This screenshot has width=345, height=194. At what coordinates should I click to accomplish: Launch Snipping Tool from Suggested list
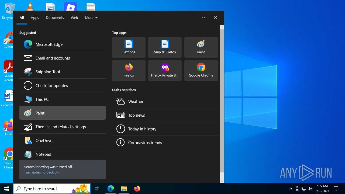(63, 72)
